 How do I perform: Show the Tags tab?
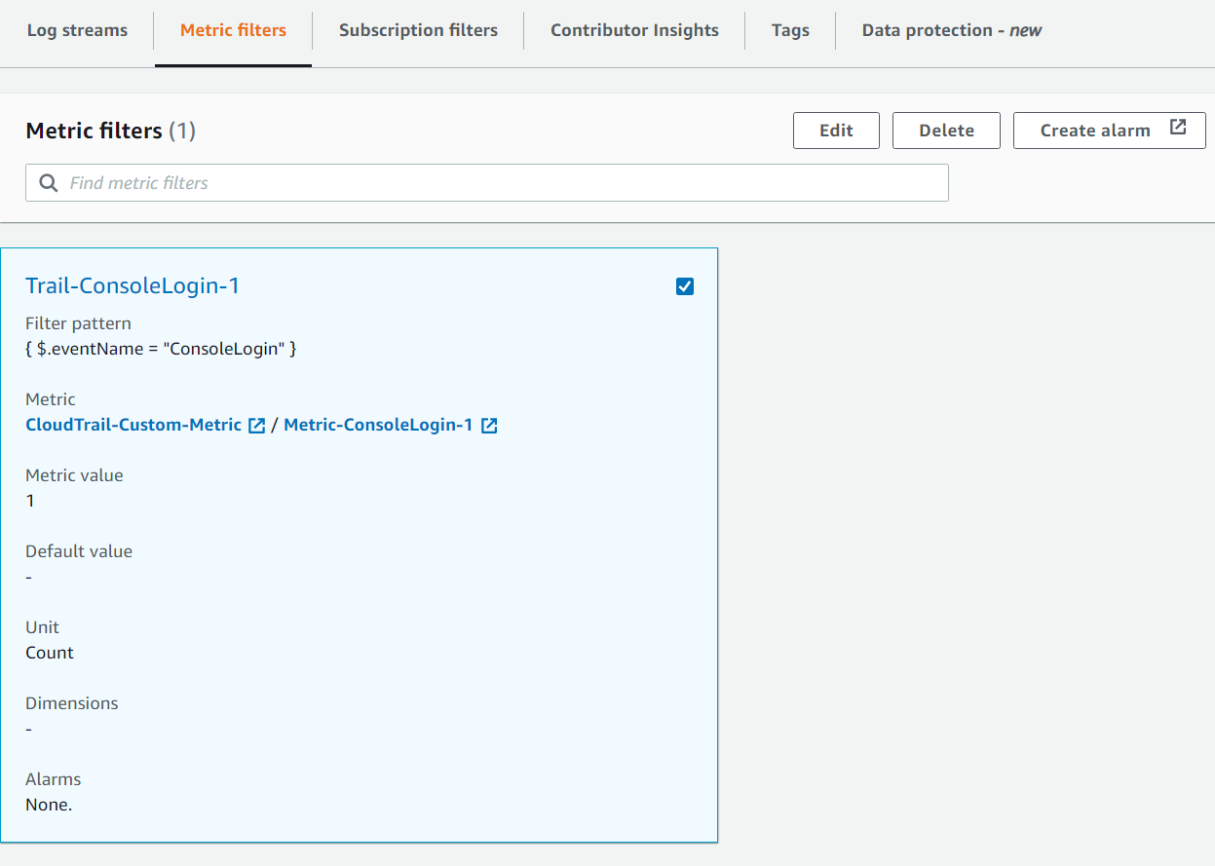pyautogui.click(x=790, y=30)
